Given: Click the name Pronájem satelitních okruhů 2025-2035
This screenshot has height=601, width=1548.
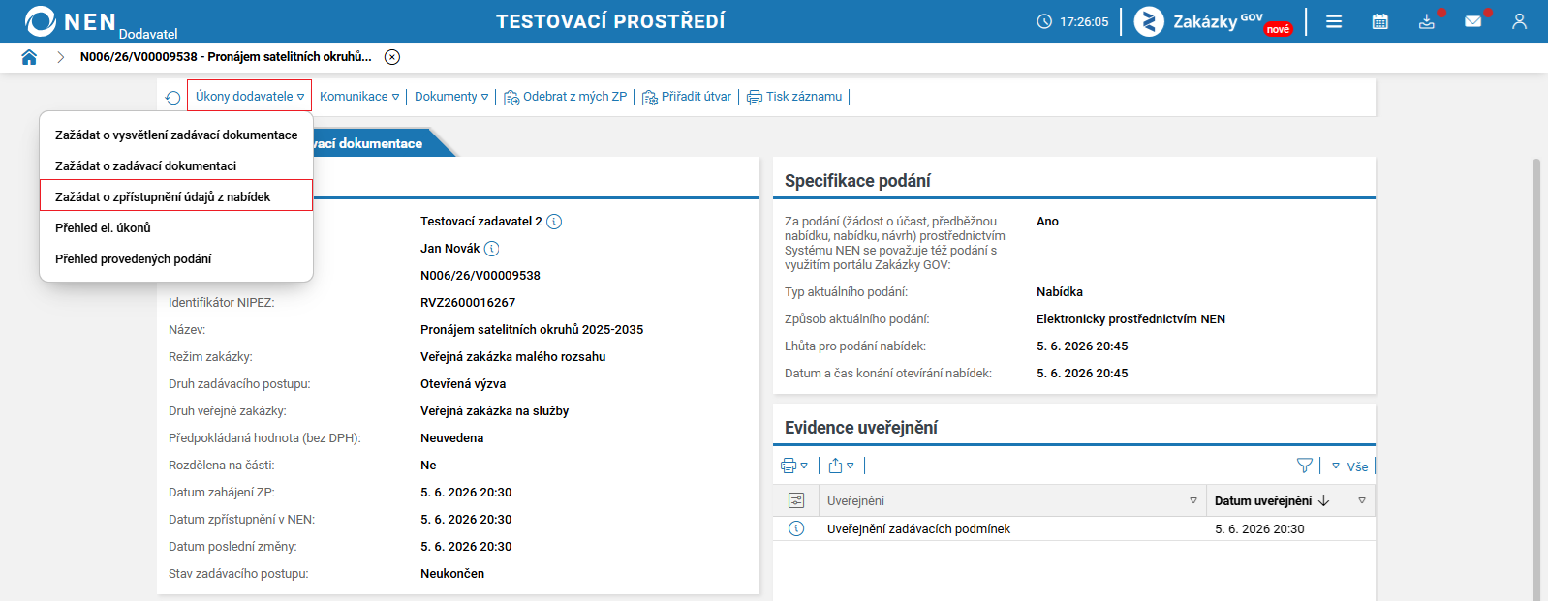Looking at the screenshot, I should 532,330.
